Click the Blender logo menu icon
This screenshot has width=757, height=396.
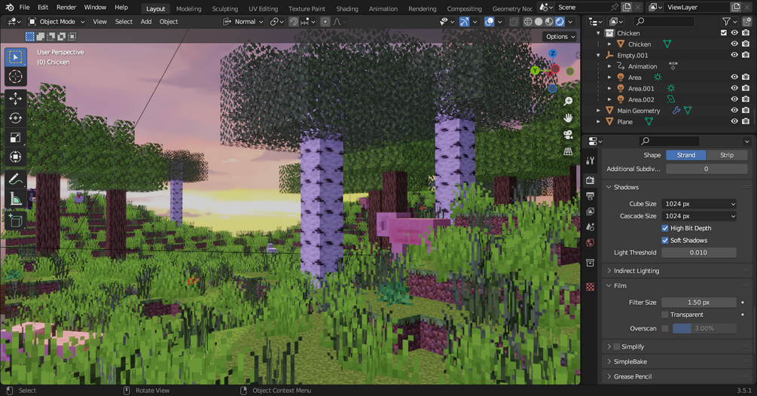tap(10, 8)
